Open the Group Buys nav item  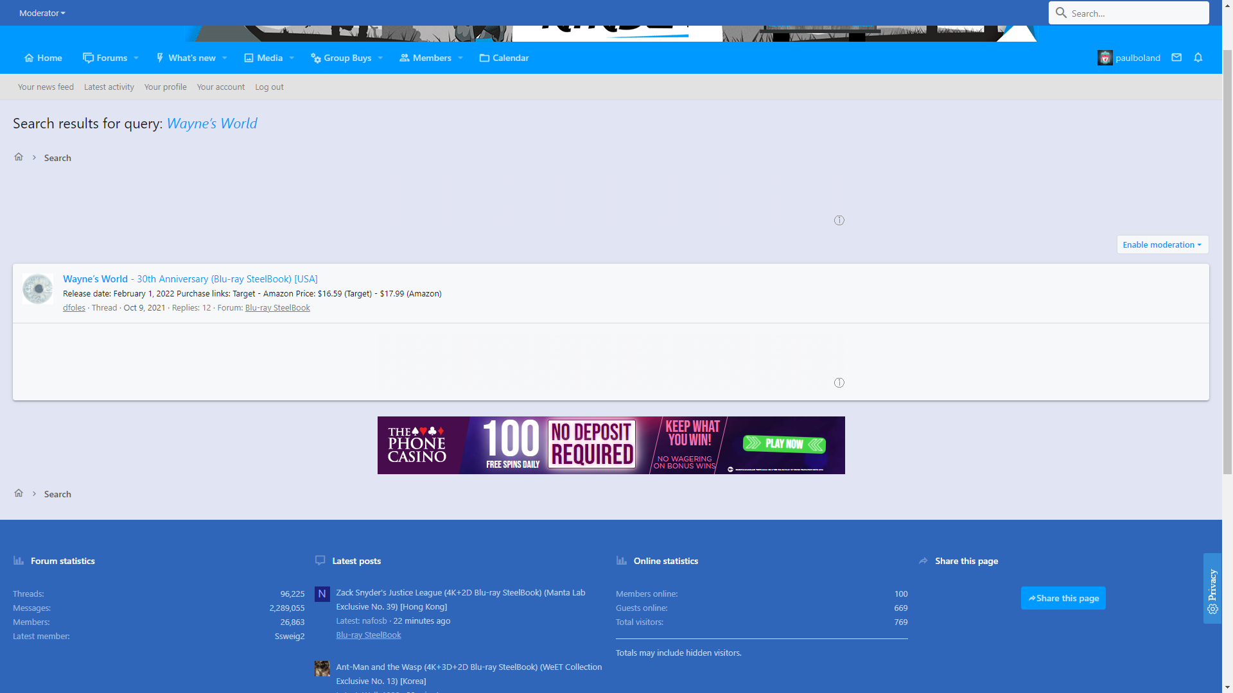341,58
